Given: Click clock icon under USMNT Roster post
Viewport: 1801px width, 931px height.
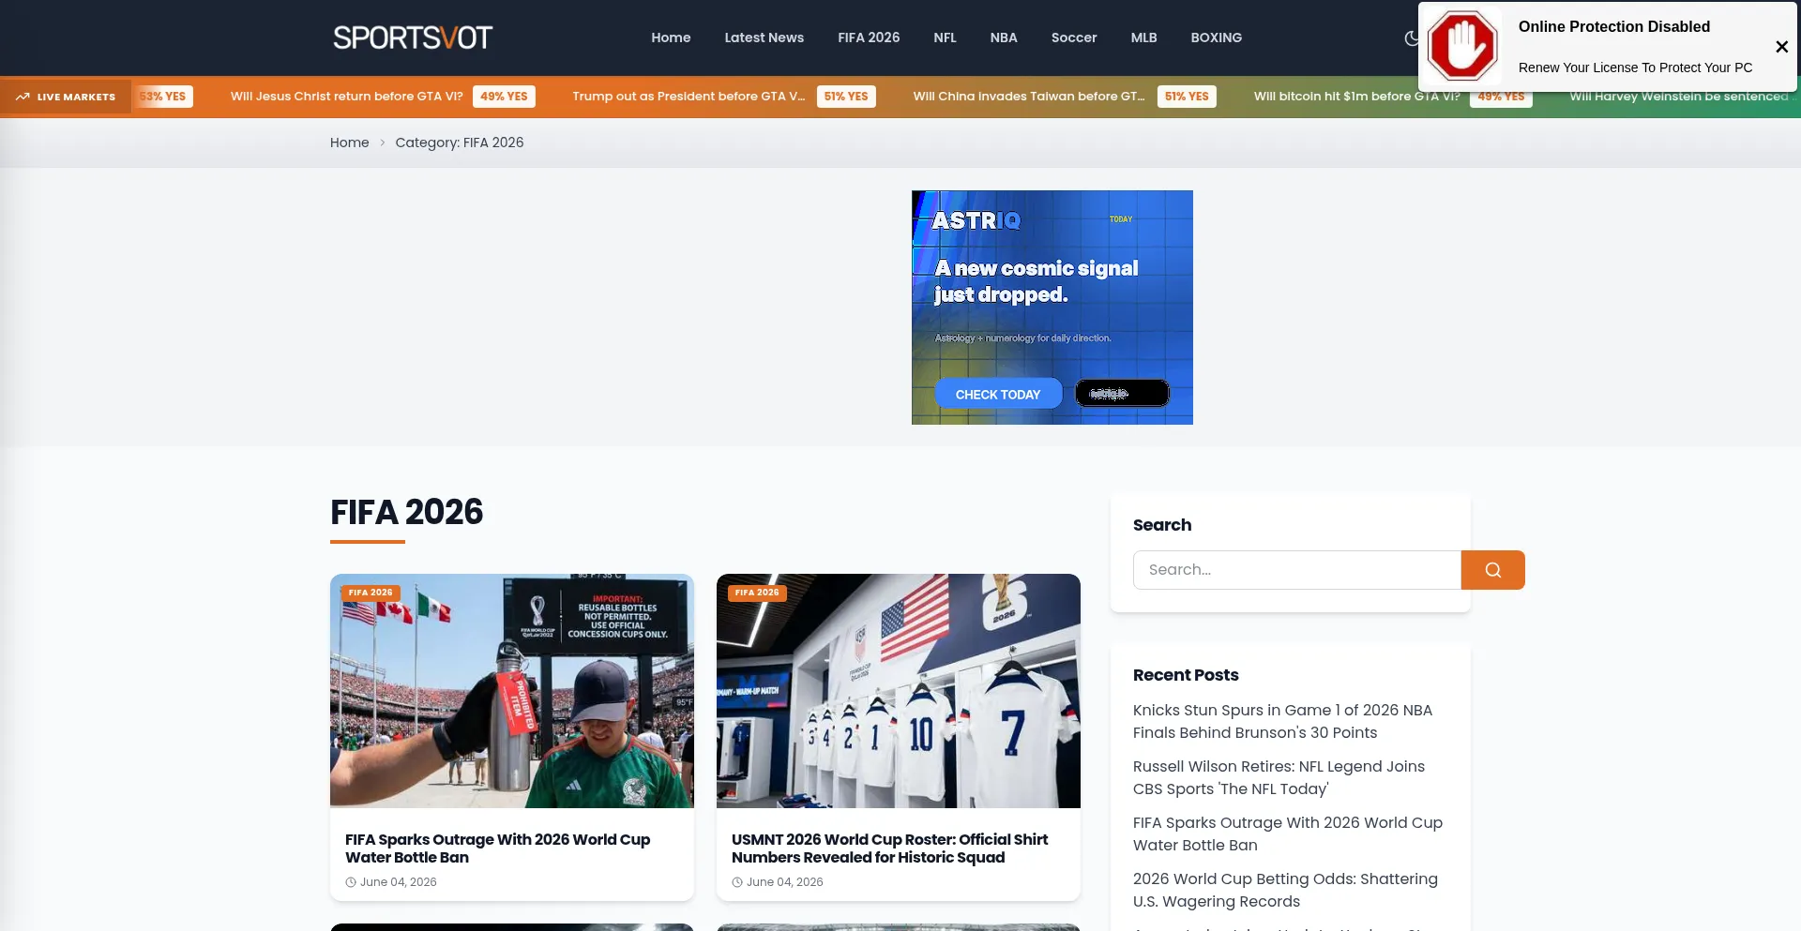Looking at the screenshot, I should click(x=737, y=882).
